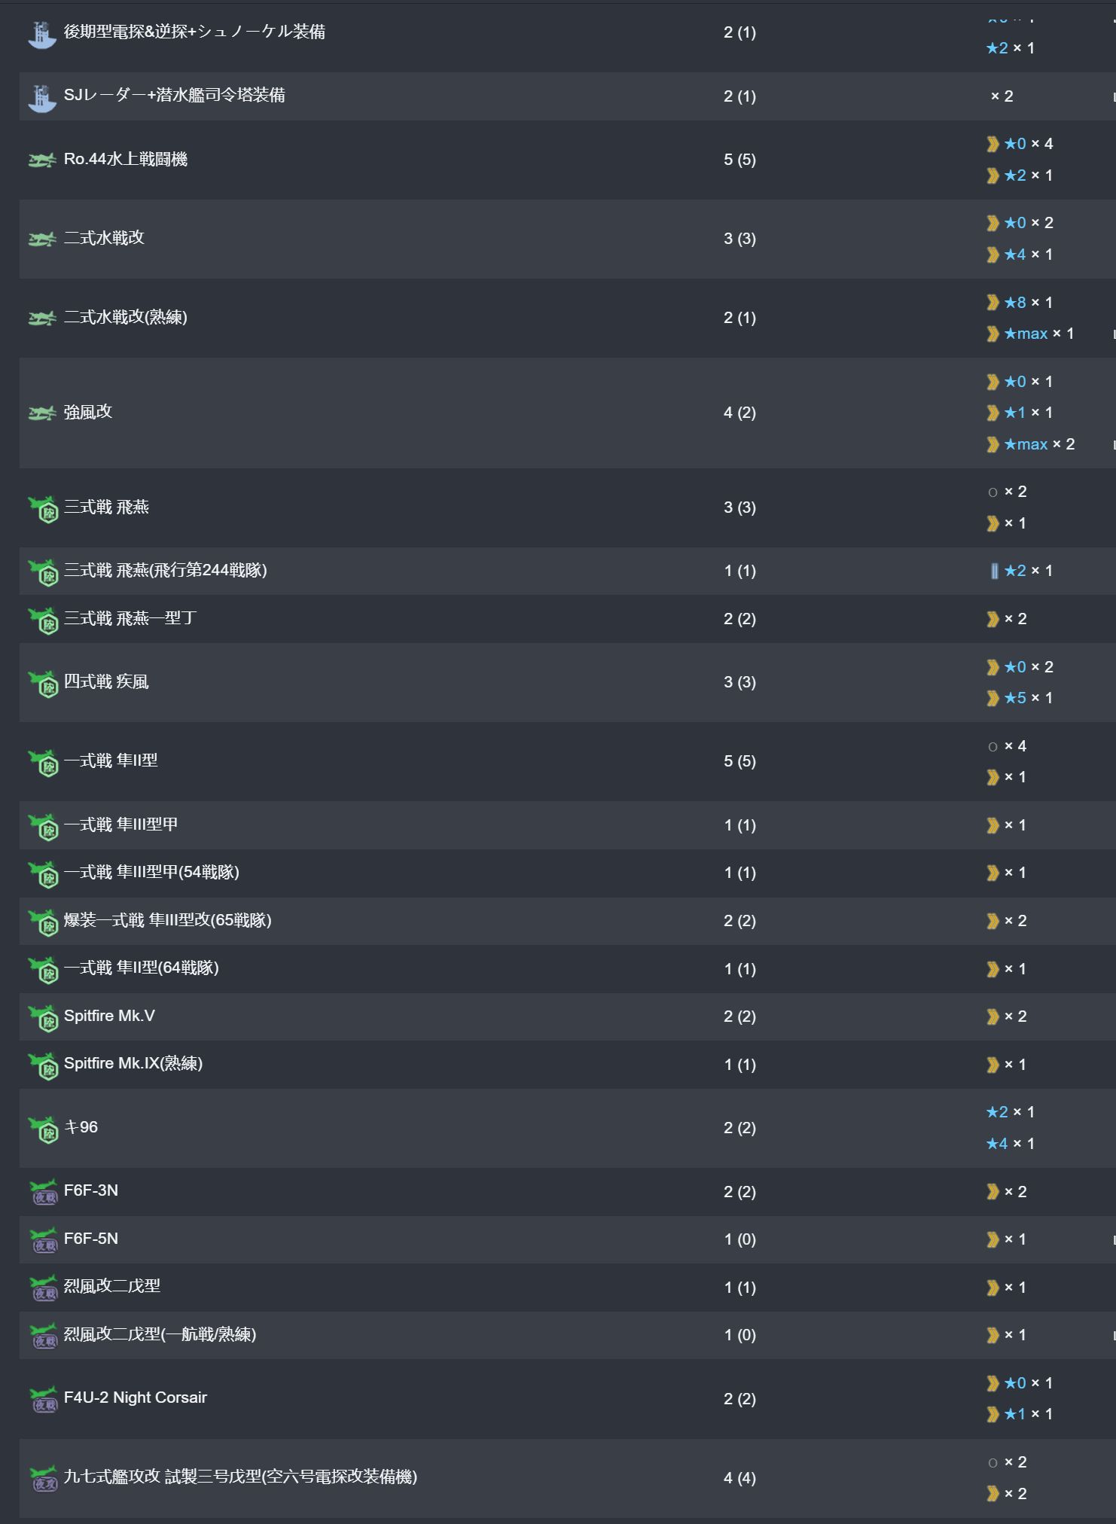Image resolution: width=1116 pixels, height=1524 pixels.
Task: Click the land fighter icon next to Spitfire Mk.V
Action: (43, 1017)
